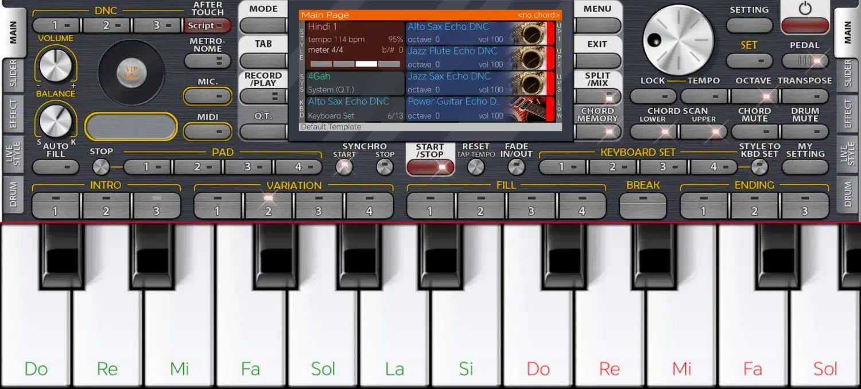Click the Volume knob
The width and height of the screenshot is (861, 389).
[56, 64]
